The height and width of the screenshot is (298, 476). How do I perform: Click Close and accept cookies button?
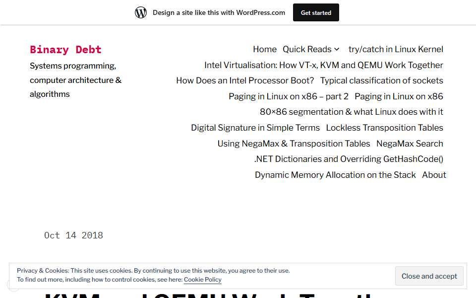[429, 276]
